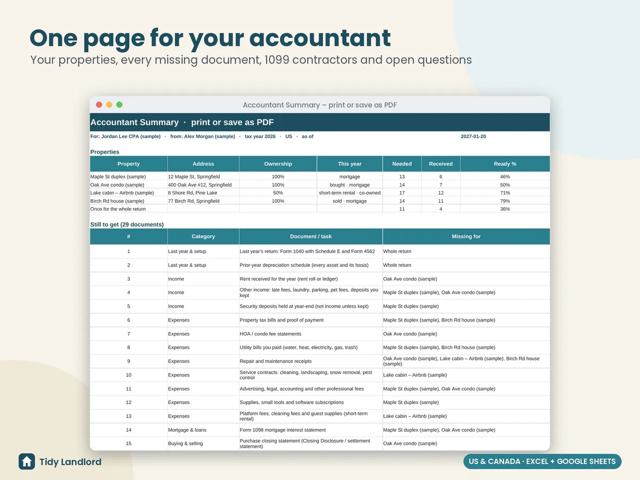640x480 pixels.
Task: Click Purchase closing statement document cell
Action: coord(311,443)
